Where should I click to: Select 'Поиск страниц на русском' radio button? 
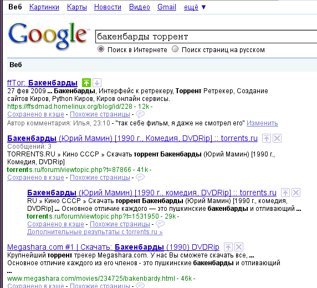[175, 49]
